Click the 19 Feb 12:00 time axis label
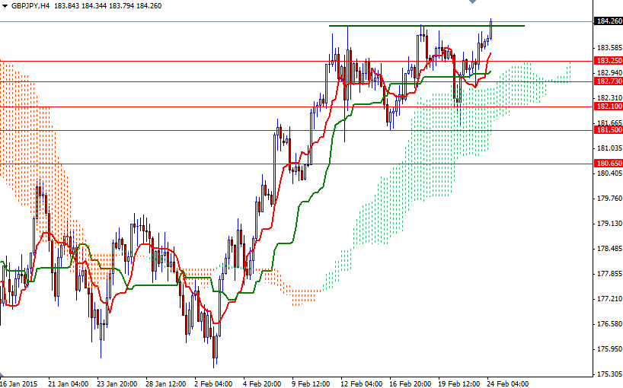This screenshot has height=388, width=623. click(x=459, y=383)
